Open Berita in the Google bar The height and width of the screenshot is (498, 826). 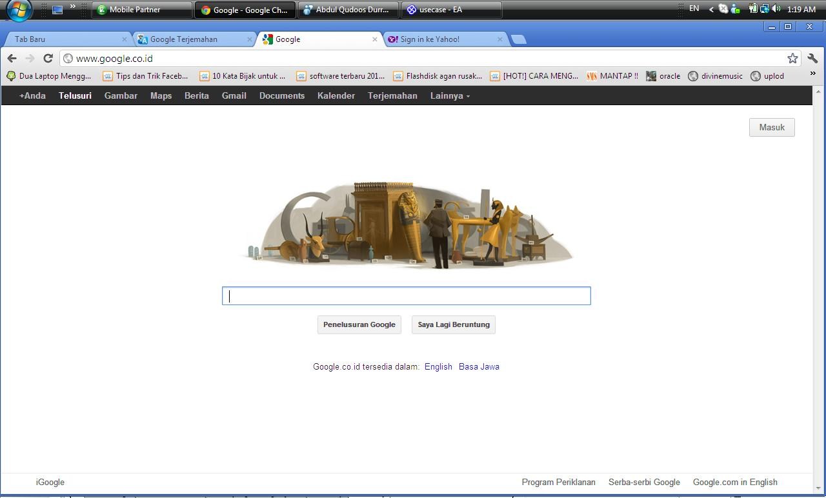point(197,95)
